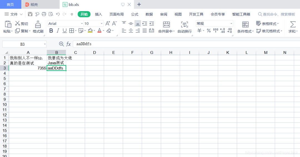The image size is (300, 157).
Task: Click the fill color yellow bucket
Action: [90, 31]
